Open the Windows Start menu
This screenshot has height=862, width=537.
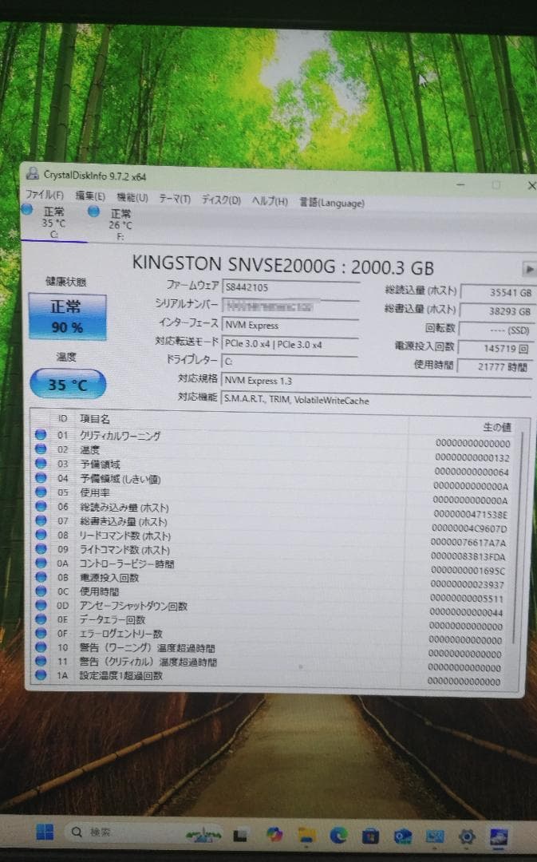tap(45, 832)
